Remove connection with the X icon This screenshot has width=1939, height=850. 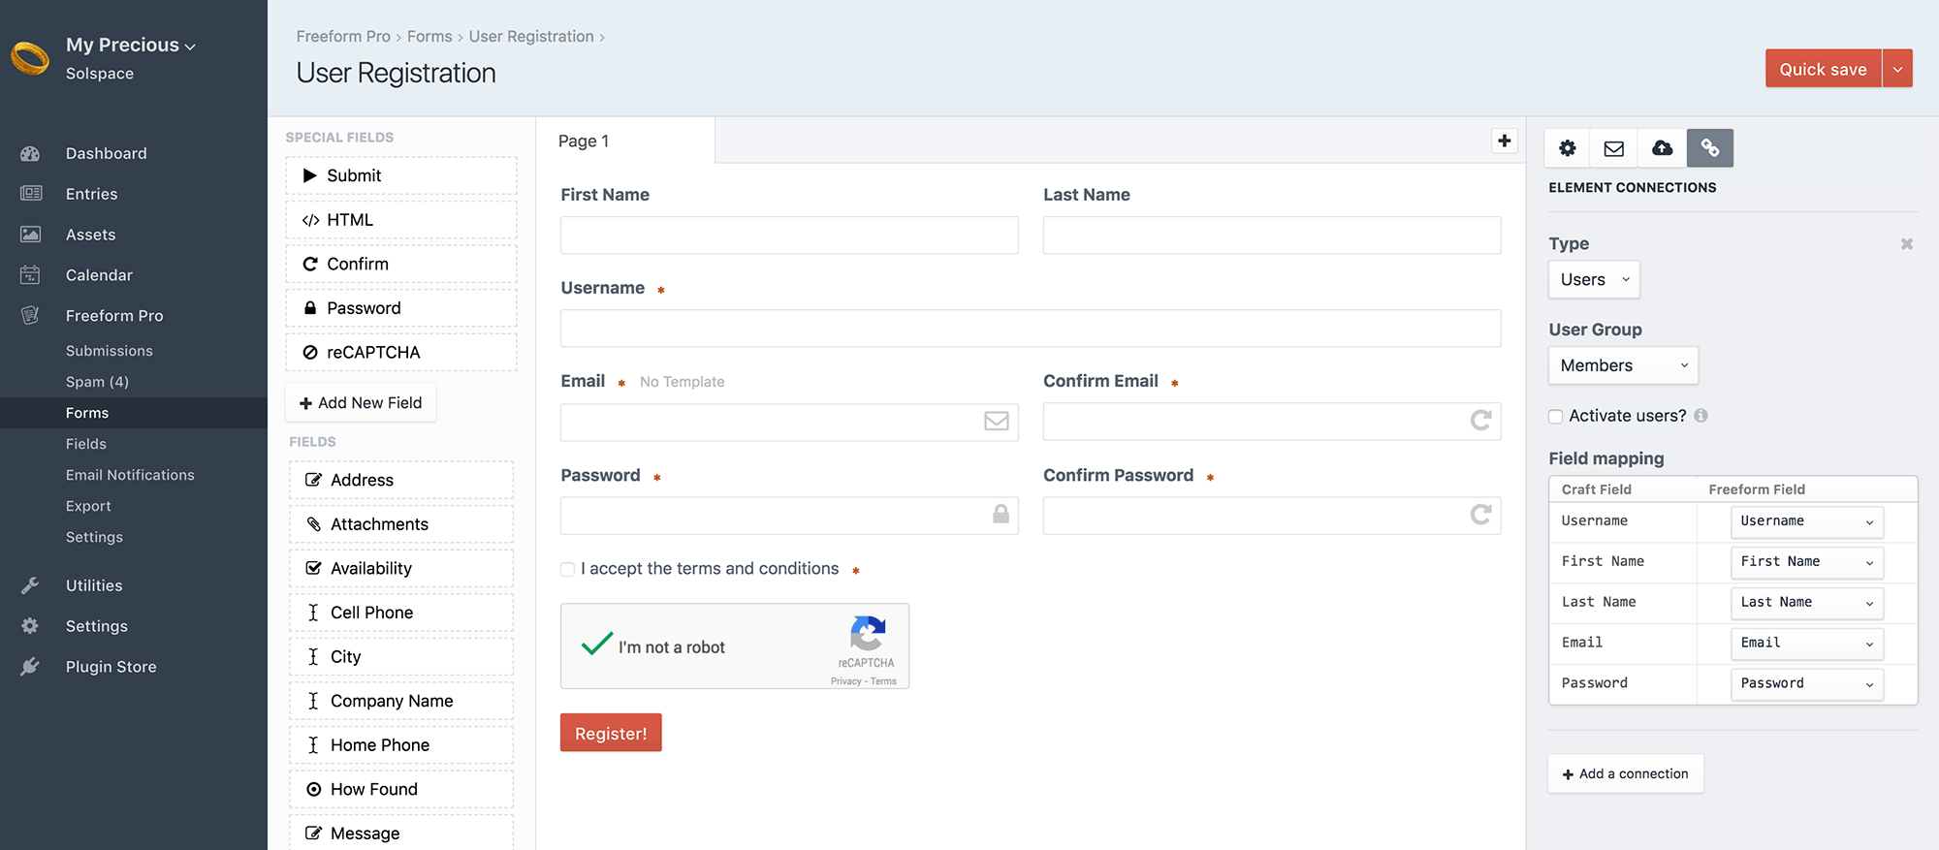(x=1906, y=244)
